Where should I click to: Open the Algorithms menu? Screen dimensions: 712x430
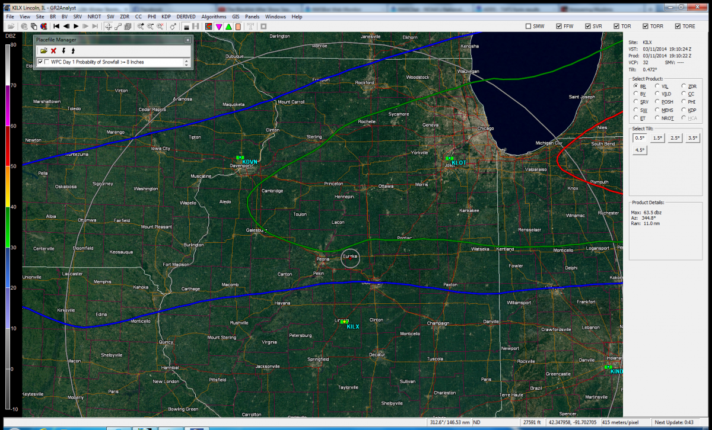(214, 17)
